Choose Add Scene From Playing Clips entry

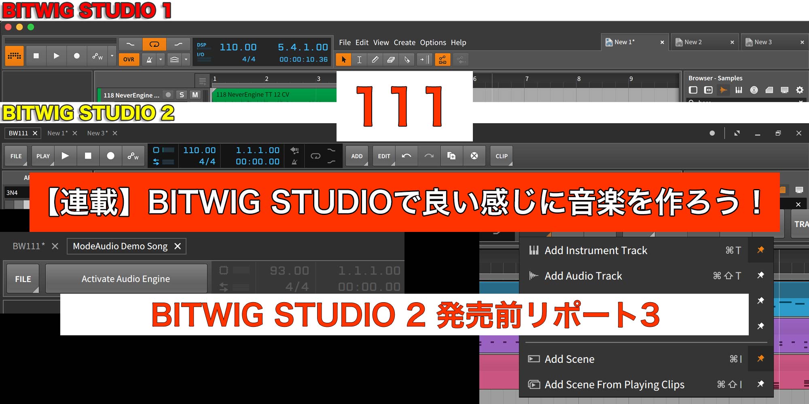[633, 385]
